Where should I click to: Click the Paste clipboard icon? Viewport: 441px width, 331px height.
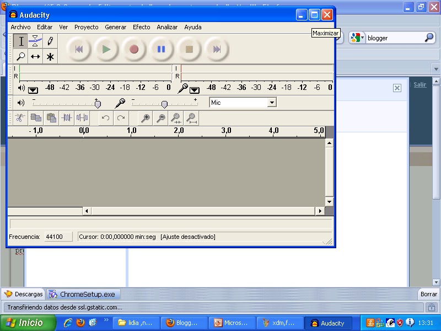[51, 118]
